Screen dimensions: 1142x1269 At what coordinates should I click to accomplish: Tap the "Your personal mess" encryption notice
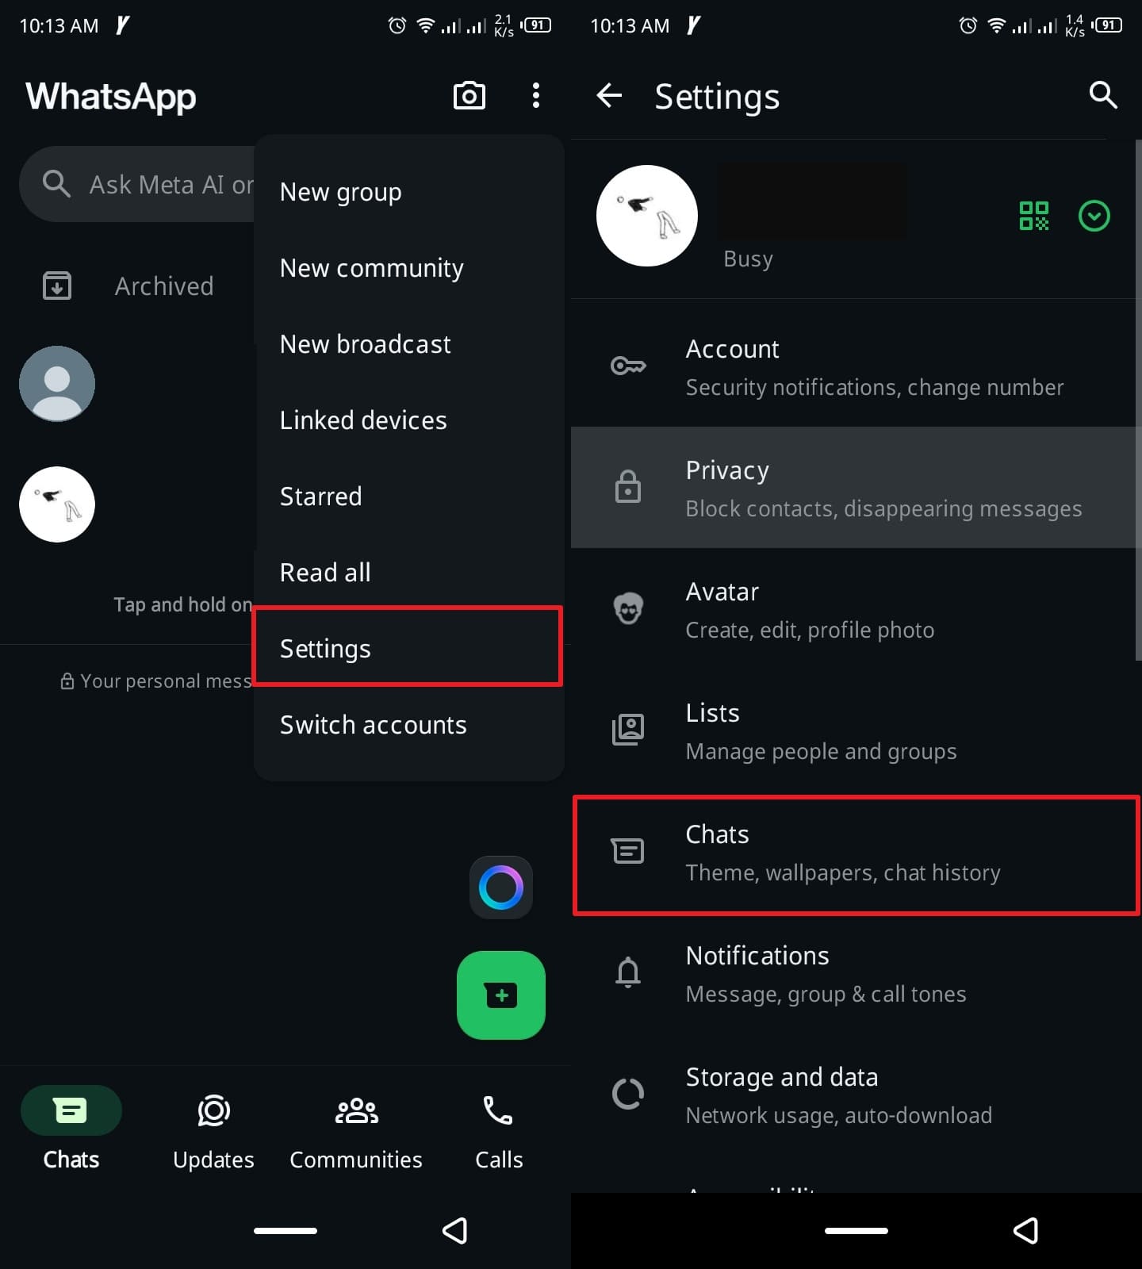click(156, 681)
